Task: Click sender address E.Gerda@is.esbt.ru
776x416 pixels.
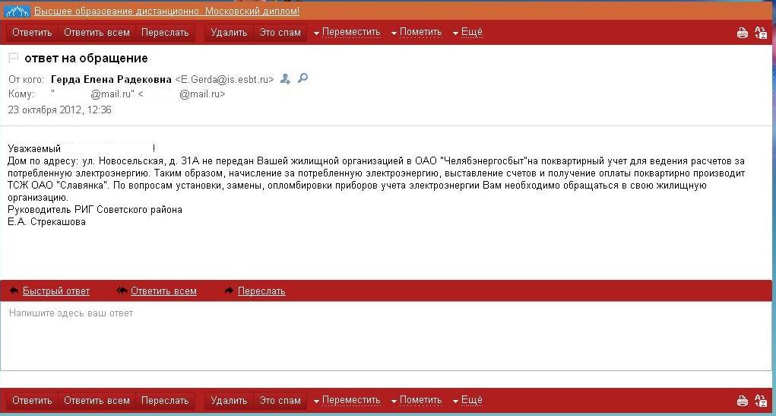Action: 224,79
